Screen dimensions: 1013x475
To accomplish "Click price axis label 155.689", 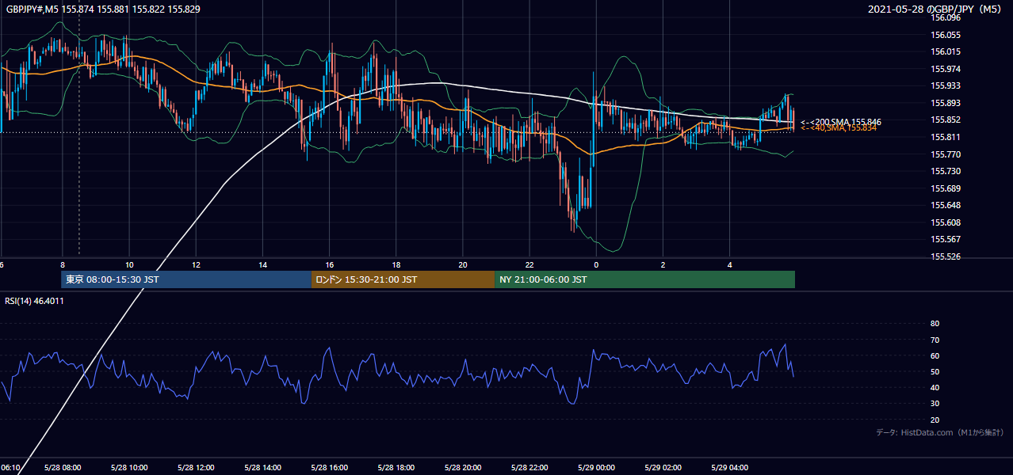I will click(x=946, y=188).
